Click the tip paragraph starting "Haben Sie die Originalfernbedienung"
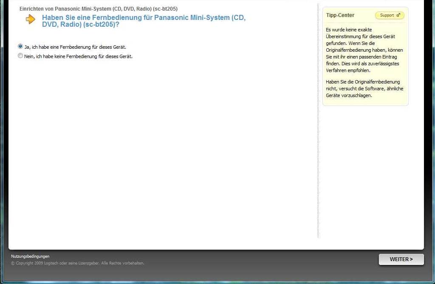The image size is (435, 284). pos(364,89)
